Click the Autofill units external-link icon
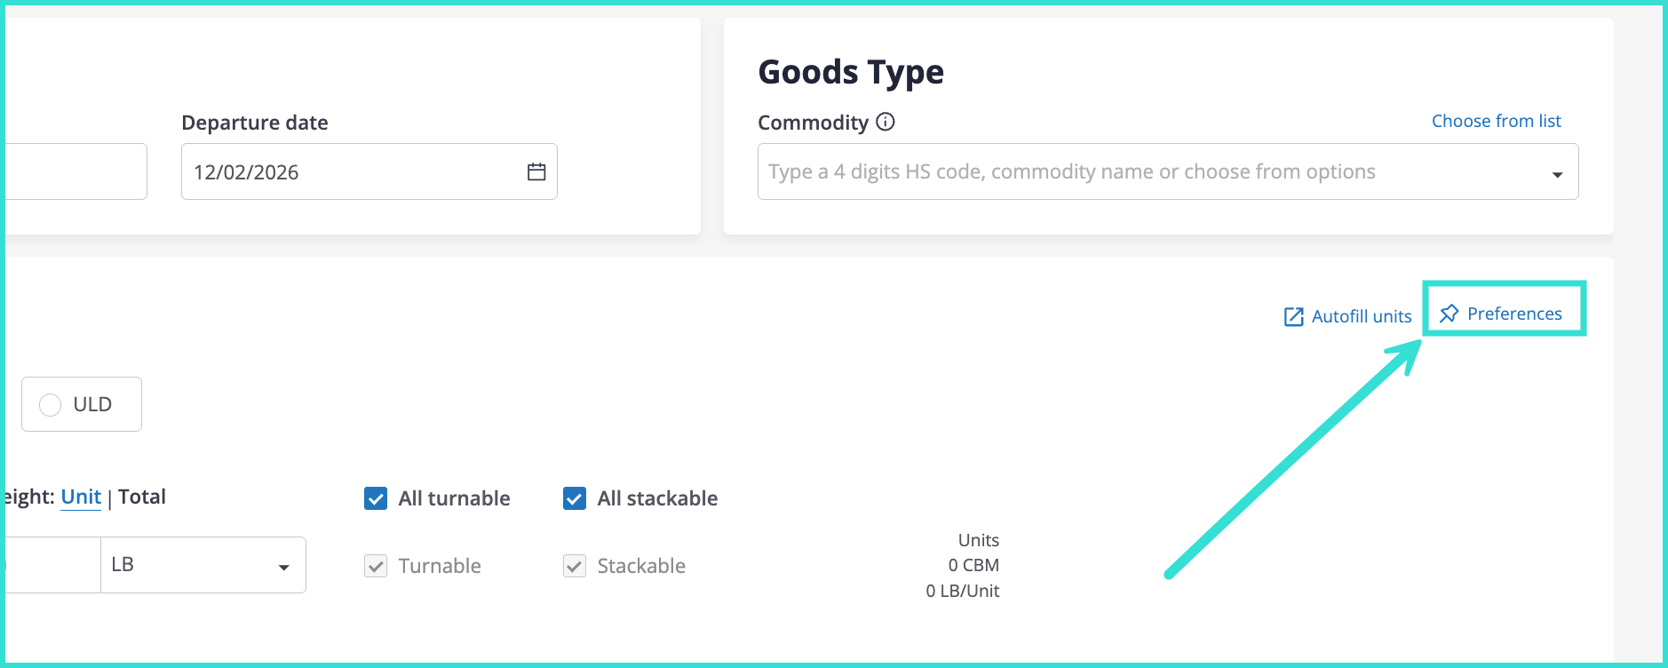The width and height of the screenshot is (1668, 668). [x=1294, y=317]
